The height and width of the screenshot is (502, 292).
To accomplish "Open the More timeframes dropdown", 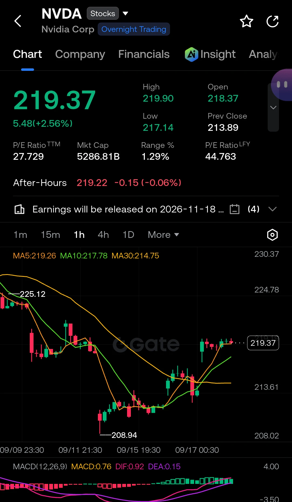I will pyautogui.click(x=163, y=235).
